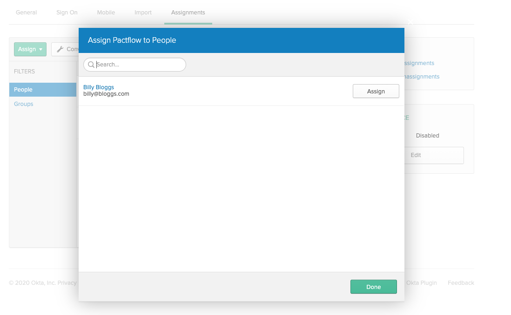Open the Privacy link in the footer
Image resolution: width=511 pixels, height=315 pixels.
tap(67, 282)
